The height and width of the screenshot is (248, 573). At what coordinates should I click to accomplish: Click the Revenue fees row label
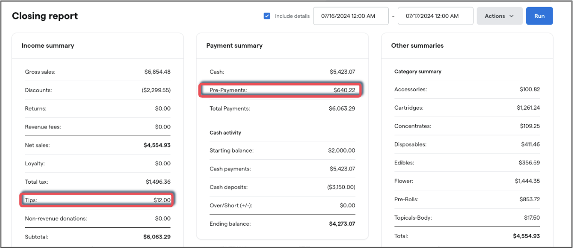[x=43, y=127]
